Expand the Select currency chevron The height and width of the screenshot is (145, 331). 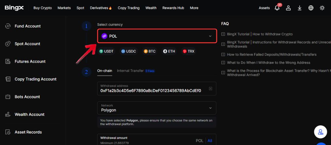210,36
